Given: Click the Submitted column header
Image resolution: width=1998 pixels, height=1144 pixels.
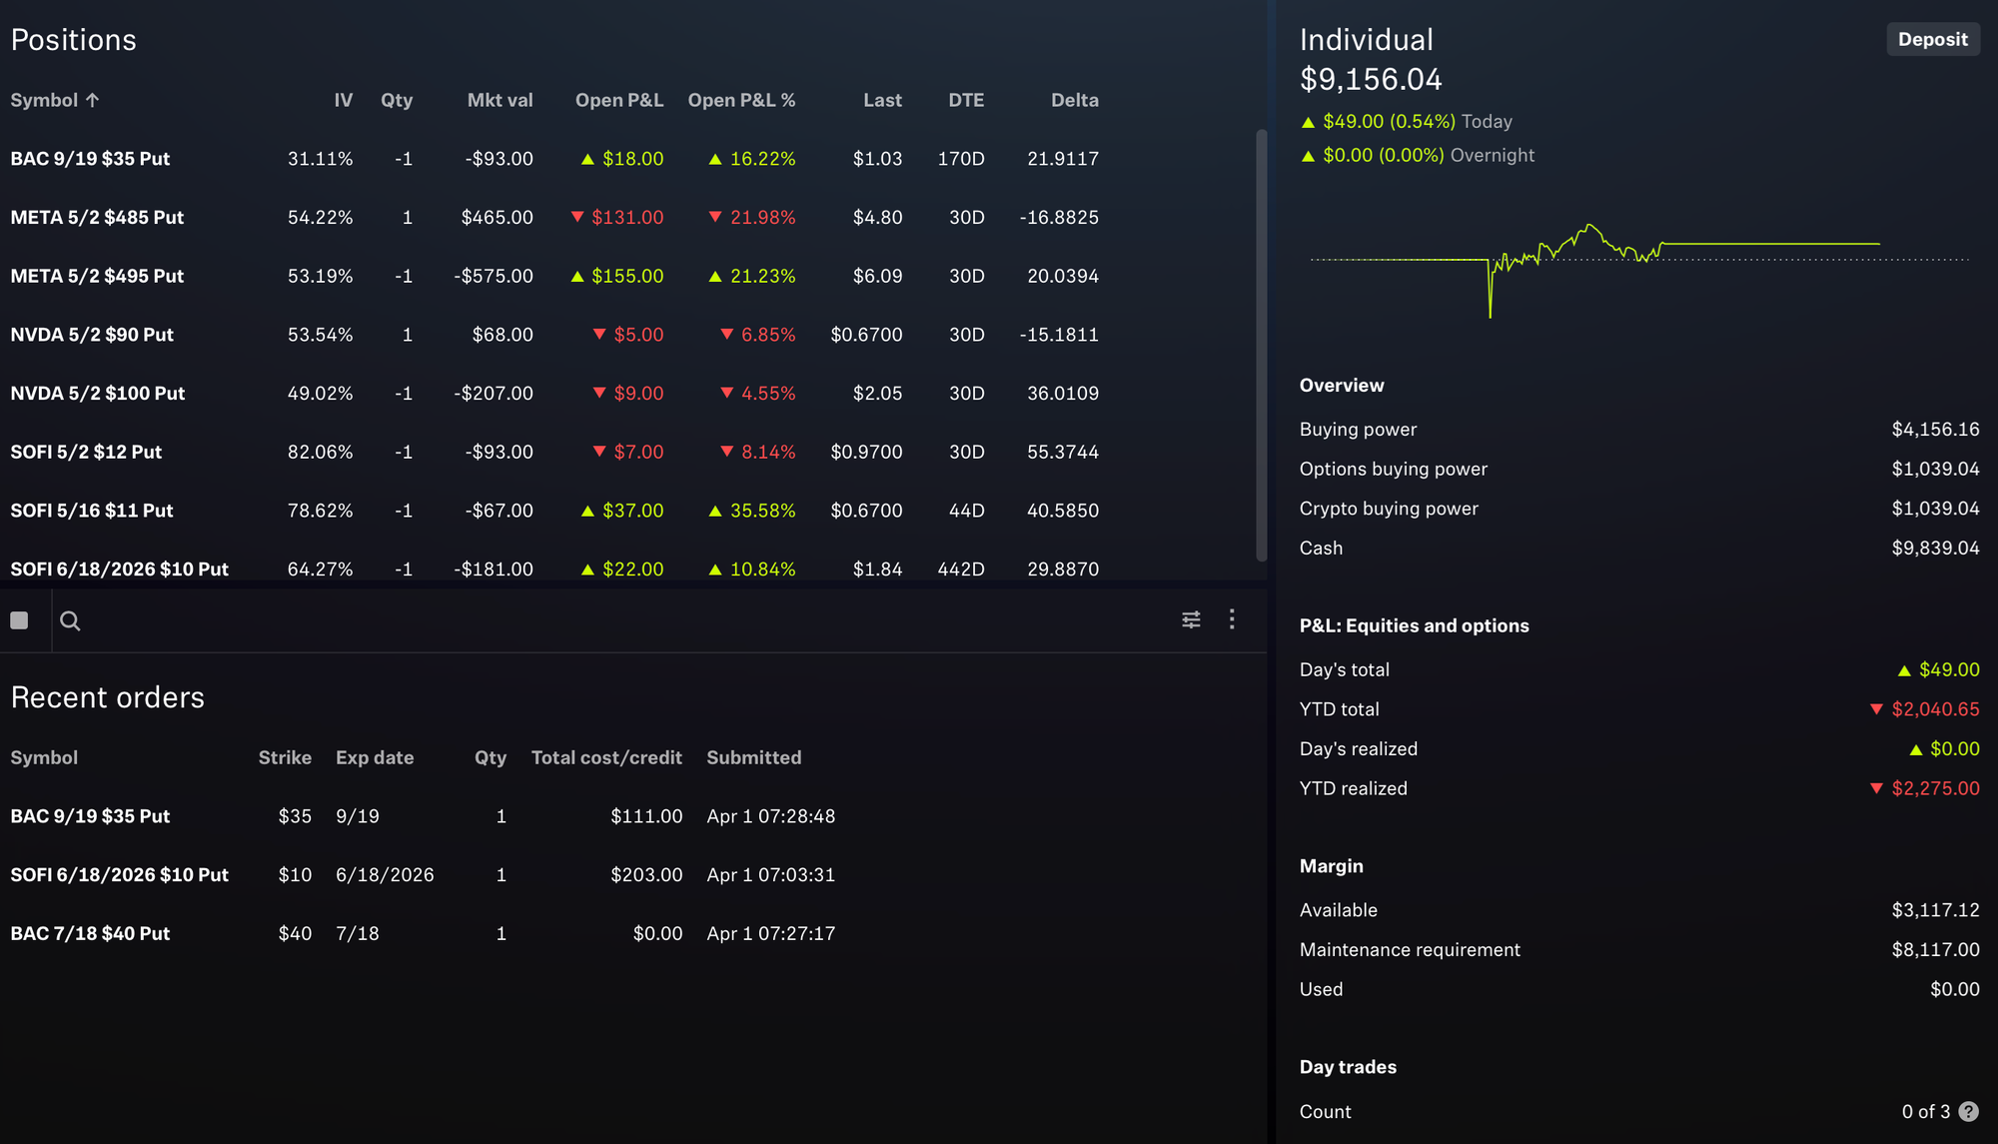Looking at the screenshot, I should [754, 757].
